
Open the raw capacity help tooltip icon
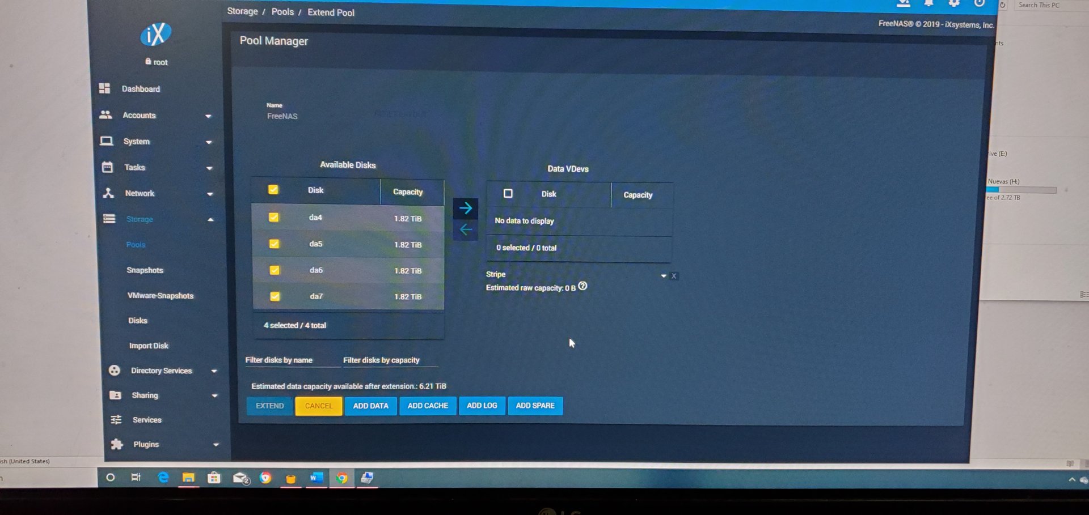(x=583, y=287)
